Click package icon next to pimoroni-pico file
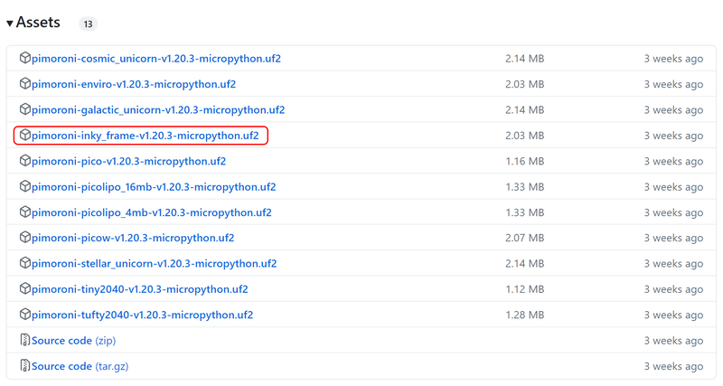Image resolution: width=723 pixels, height=386 pixels. pos(25,161)
